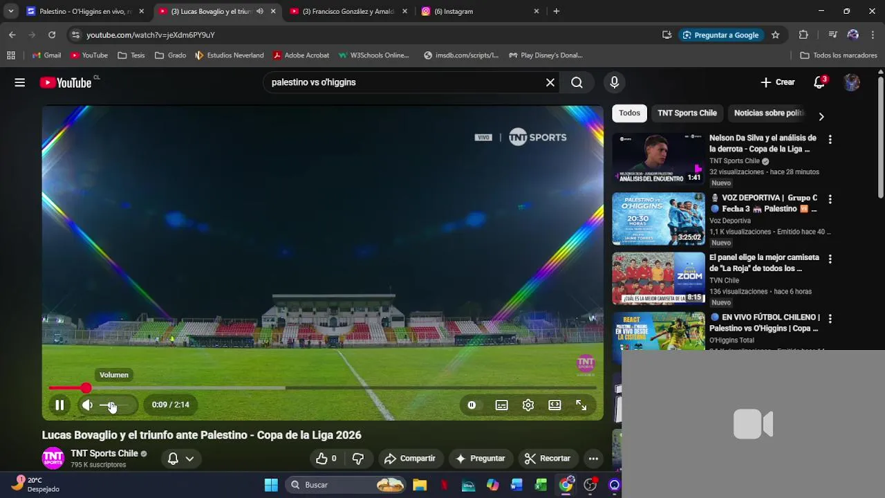Open the Windows Start menu

click(271, 485)
